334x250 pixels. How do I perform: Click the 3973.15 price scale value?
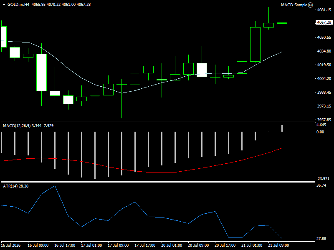click(324, 106)
